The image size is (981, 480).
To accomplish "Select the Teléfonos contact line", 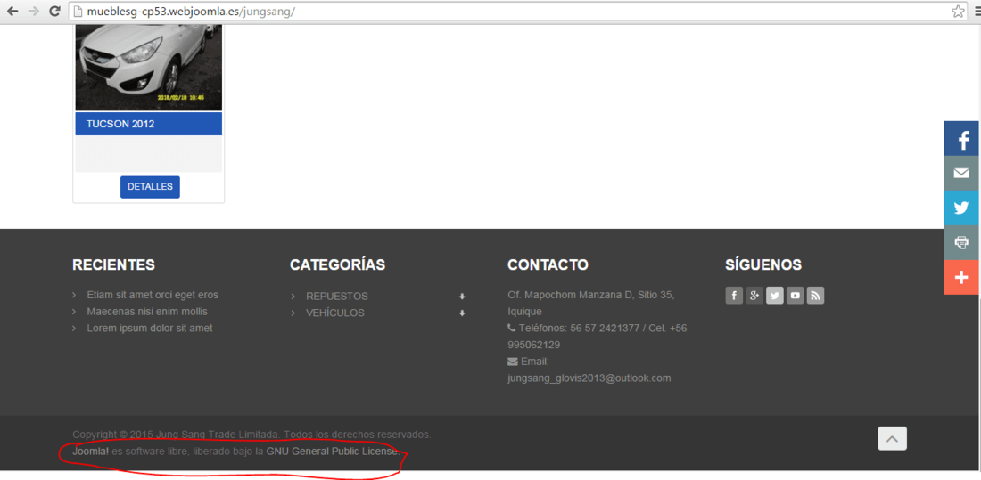I will (598, 337).
